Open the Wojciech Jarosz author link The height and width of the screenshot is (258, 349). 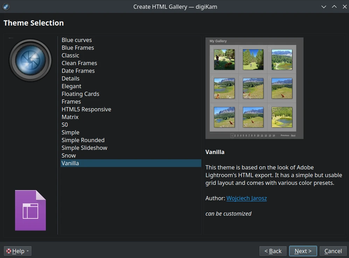[246, 198]
